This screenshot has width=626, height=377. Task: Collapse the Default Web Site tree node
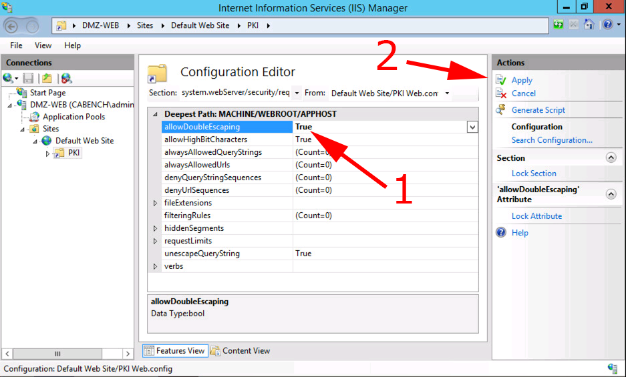35,141
